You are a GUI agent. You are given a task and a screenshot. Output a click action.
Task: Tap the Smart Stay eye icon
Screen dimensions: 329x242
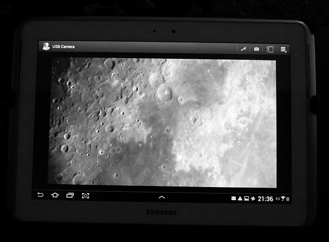[277, 198]
